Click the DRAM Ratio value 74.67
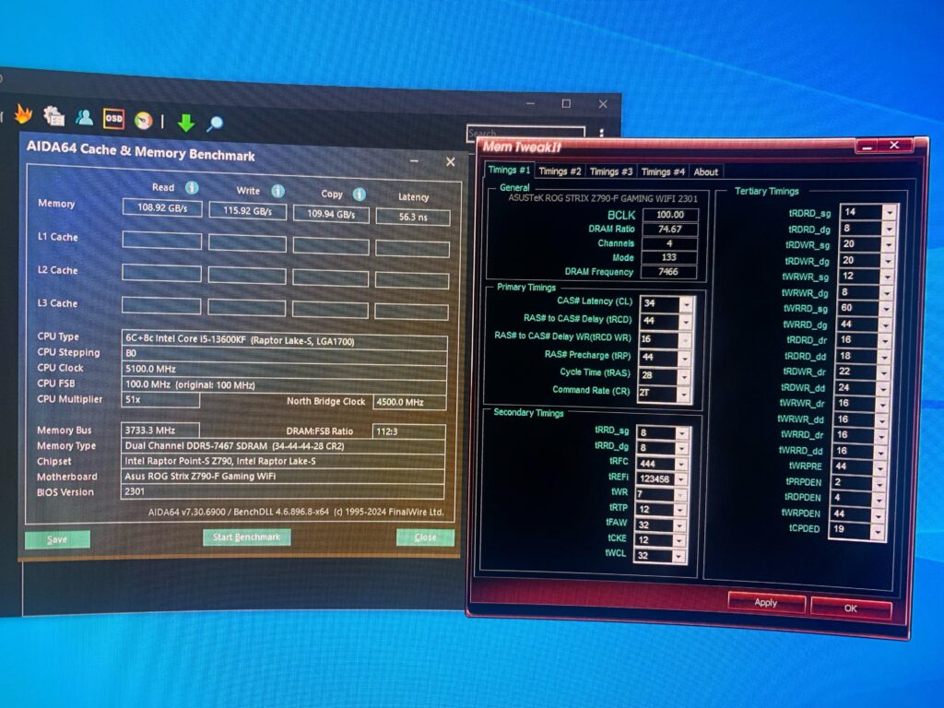The height and width of the screenshot is (708, 944). [669, 230]
